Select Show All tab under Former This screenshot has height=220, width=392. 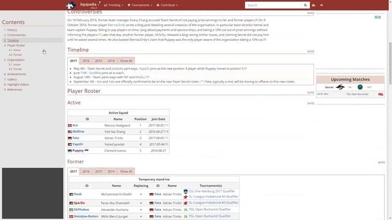click(126, 171)
